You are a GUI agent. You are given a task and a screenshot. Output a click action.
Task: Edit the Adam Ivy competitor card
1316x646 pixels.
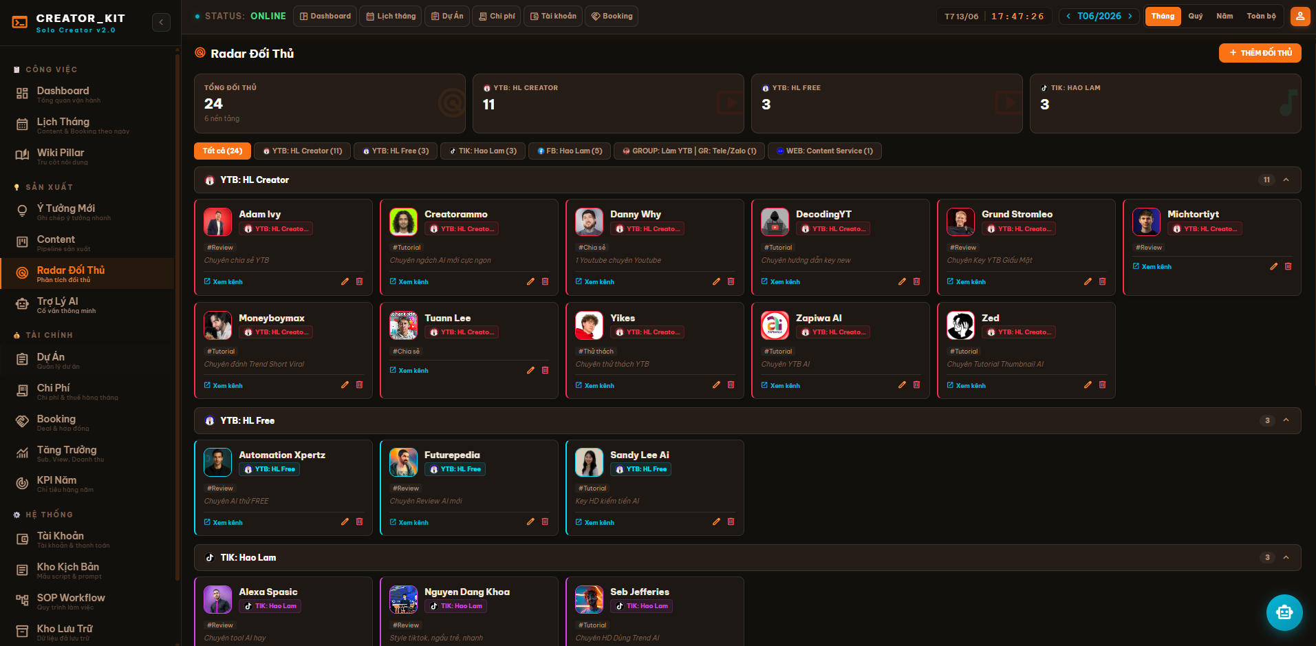click(x=345, y=281)
